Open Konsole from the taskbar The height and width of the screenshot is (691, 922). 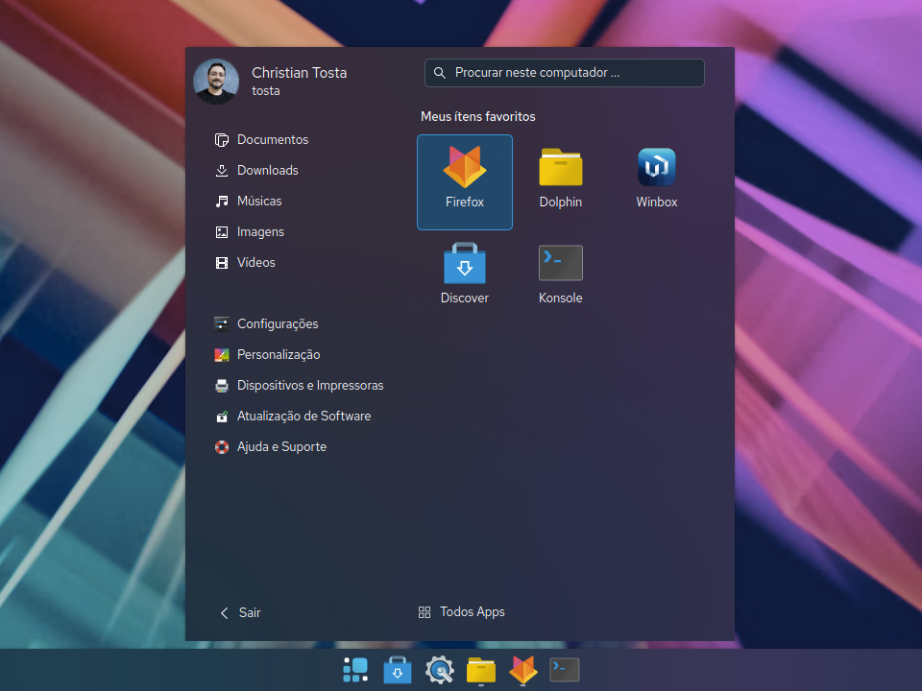click(x=564, y=669)
